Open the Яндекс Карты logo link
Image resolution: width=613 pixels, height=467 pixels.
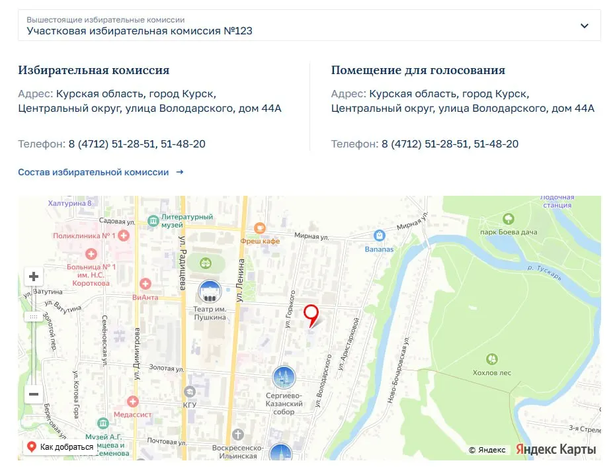tap(555, 449)
